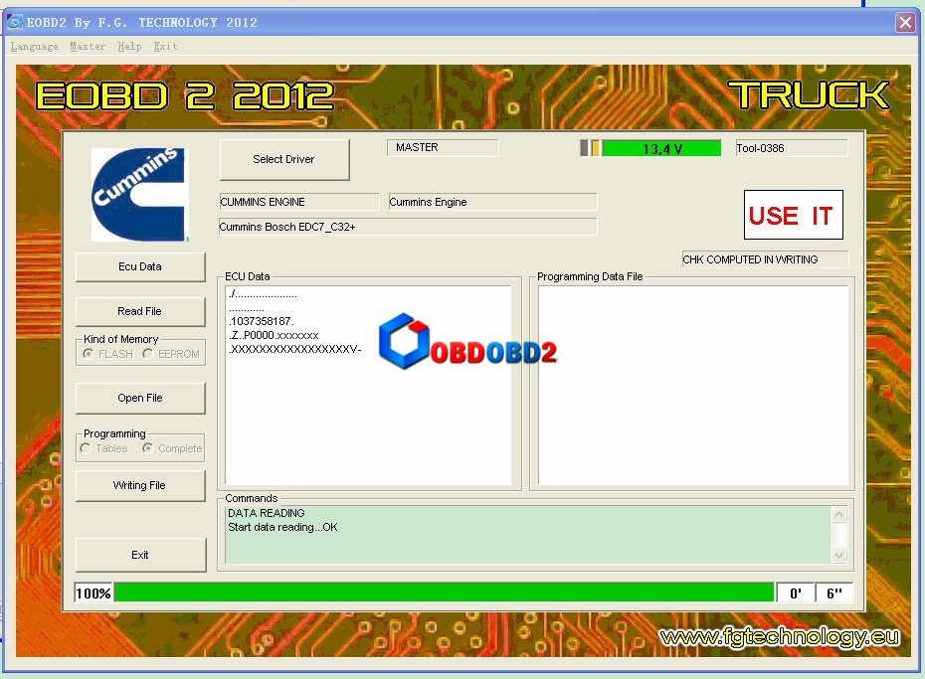This screenshot has height=679, width=925.
Task: Close the EOBD2 window
Action: 904,22
